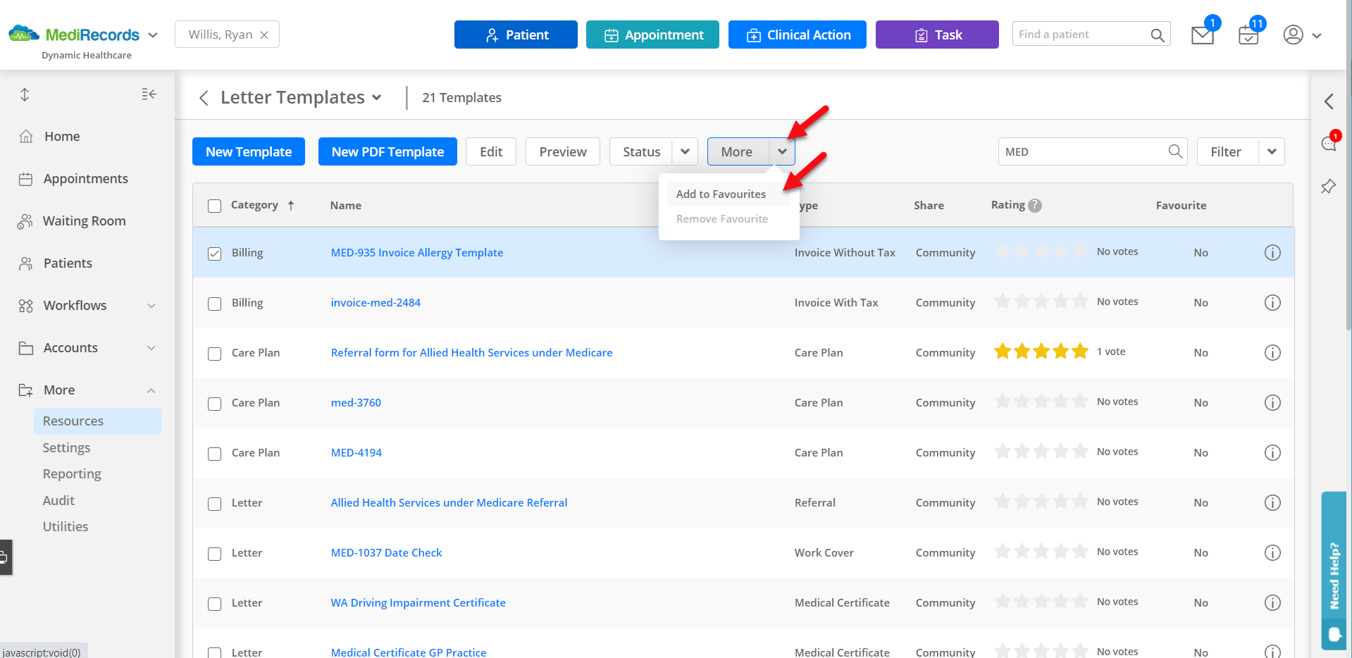Screen dimensions: 1352x658
Task: Expand the MediRecords practice dropdown arrow
Action: coord(153,35)
